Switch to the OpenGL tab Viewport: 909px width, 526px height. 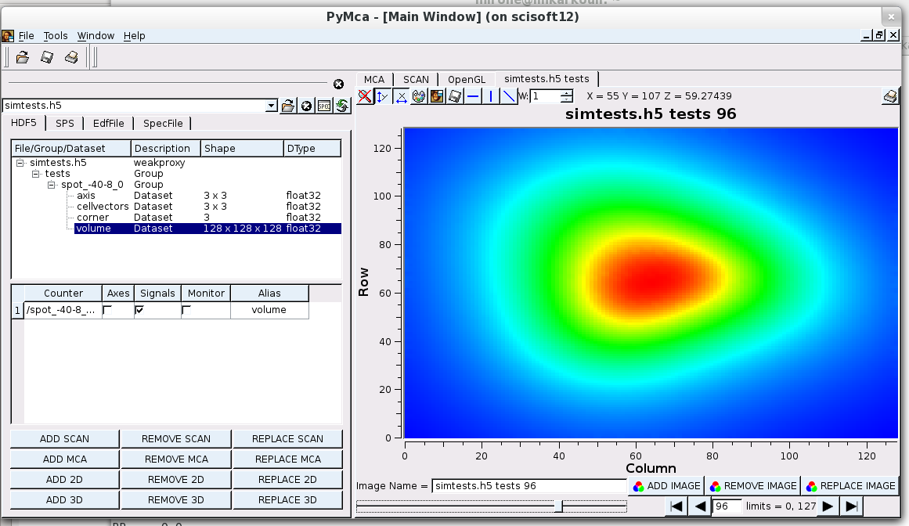[467, 79]
